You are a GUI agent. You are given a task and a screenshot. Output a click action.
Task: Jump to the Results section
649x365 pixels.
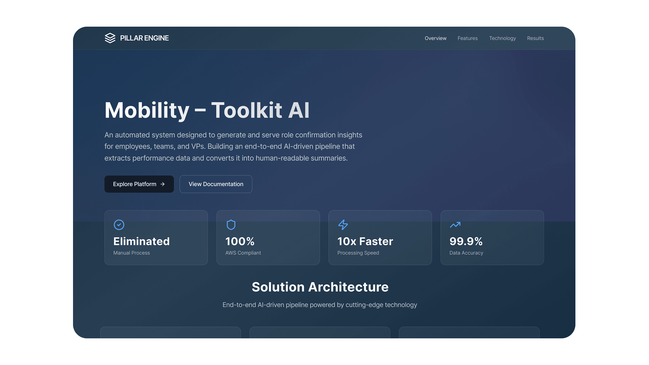pos(535,38)
